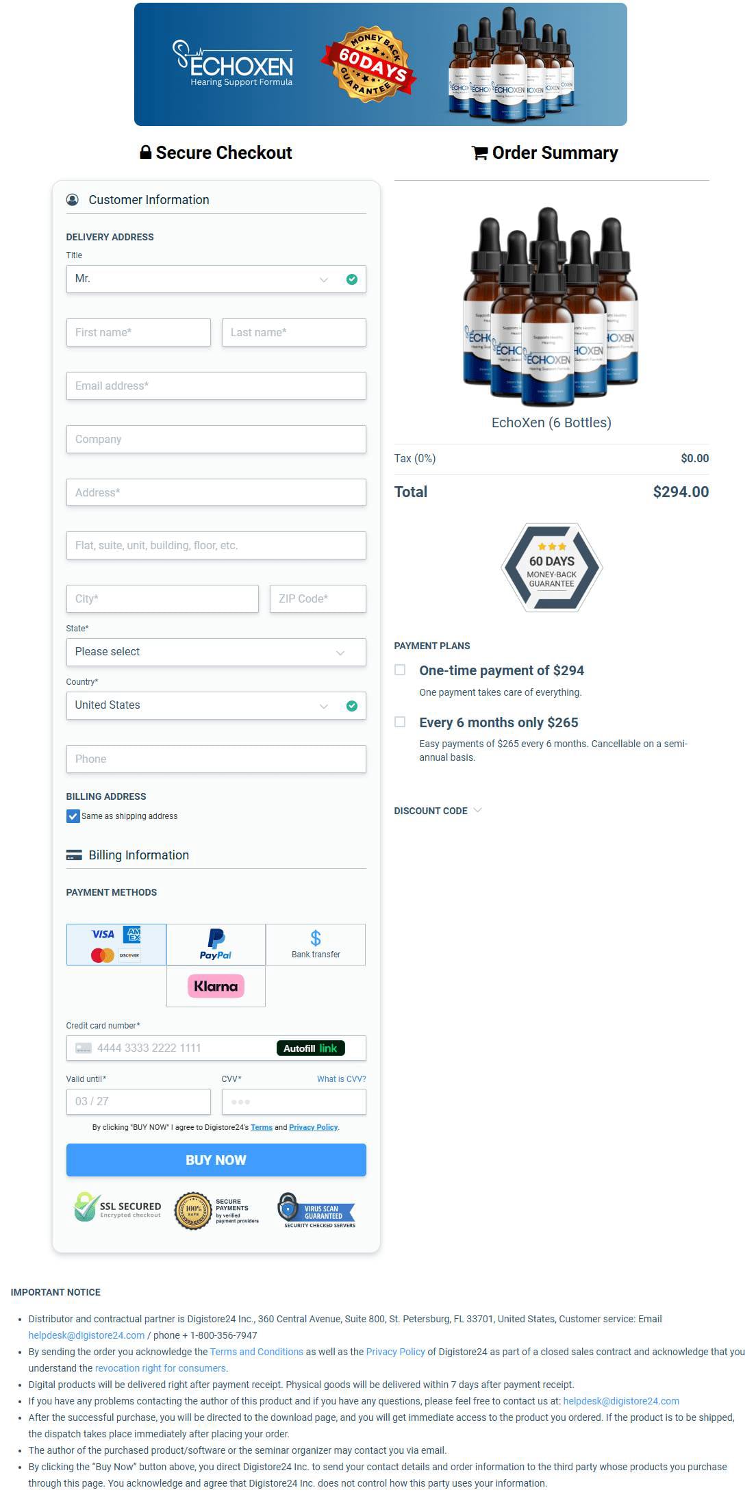Image resolution: width=756 pixels, height=1501 pixels.
Task: Click the card icon in credit card field
Action: (83, 1048)
